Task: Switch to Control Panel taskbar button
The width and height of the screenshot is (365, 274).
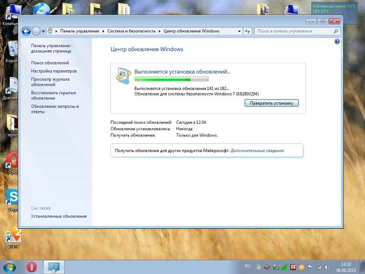Action: 54,267
